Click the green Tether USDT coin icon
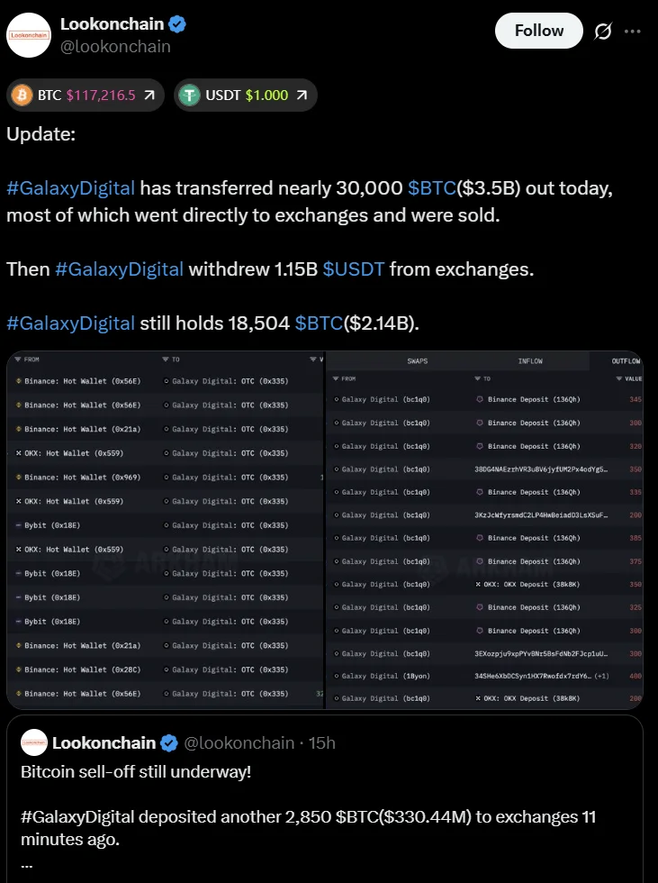Screen dimensions: 658x883 pyautogui.click(x=189, y=95)
